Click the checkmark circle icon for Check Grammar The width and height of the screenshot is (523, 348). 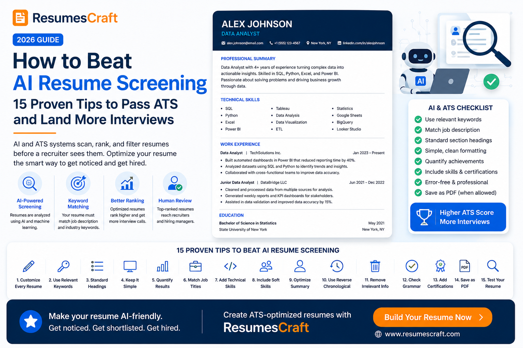pyautogui.click(x=412, y=266)
